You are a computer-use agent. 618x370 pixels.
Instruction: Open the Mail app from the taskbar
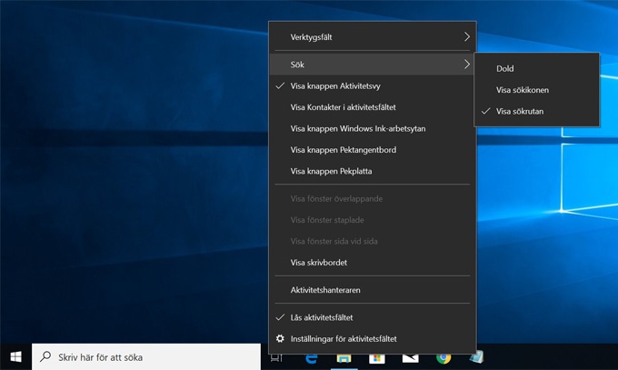click(x=410, y=358)
